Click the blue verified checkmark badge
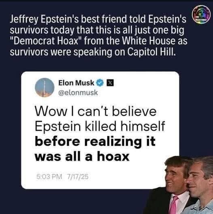This screenshot has width=213, height=214. 100,83
